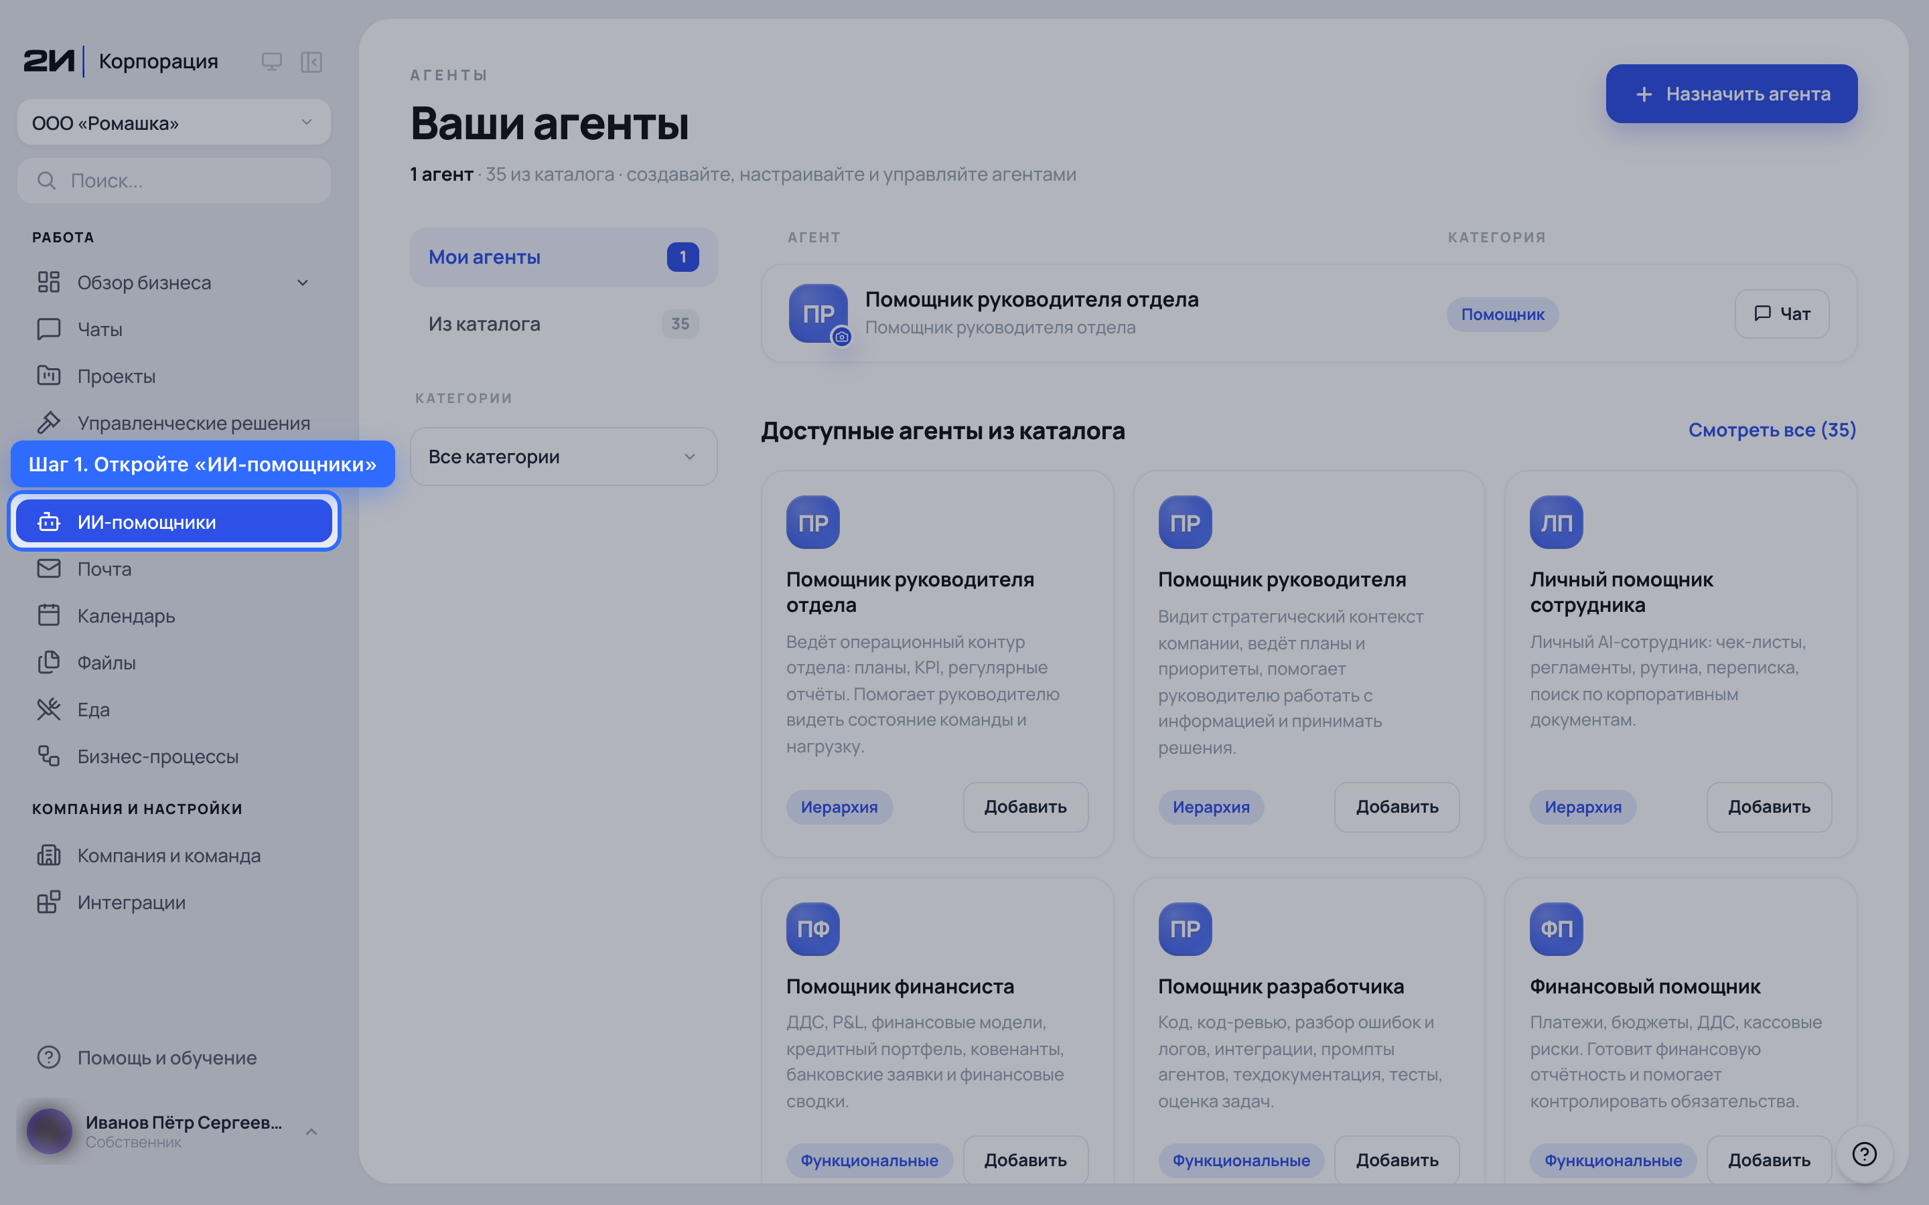
Task: Add Личный помощник сотрудника agent
Action: pos(1769,807)
